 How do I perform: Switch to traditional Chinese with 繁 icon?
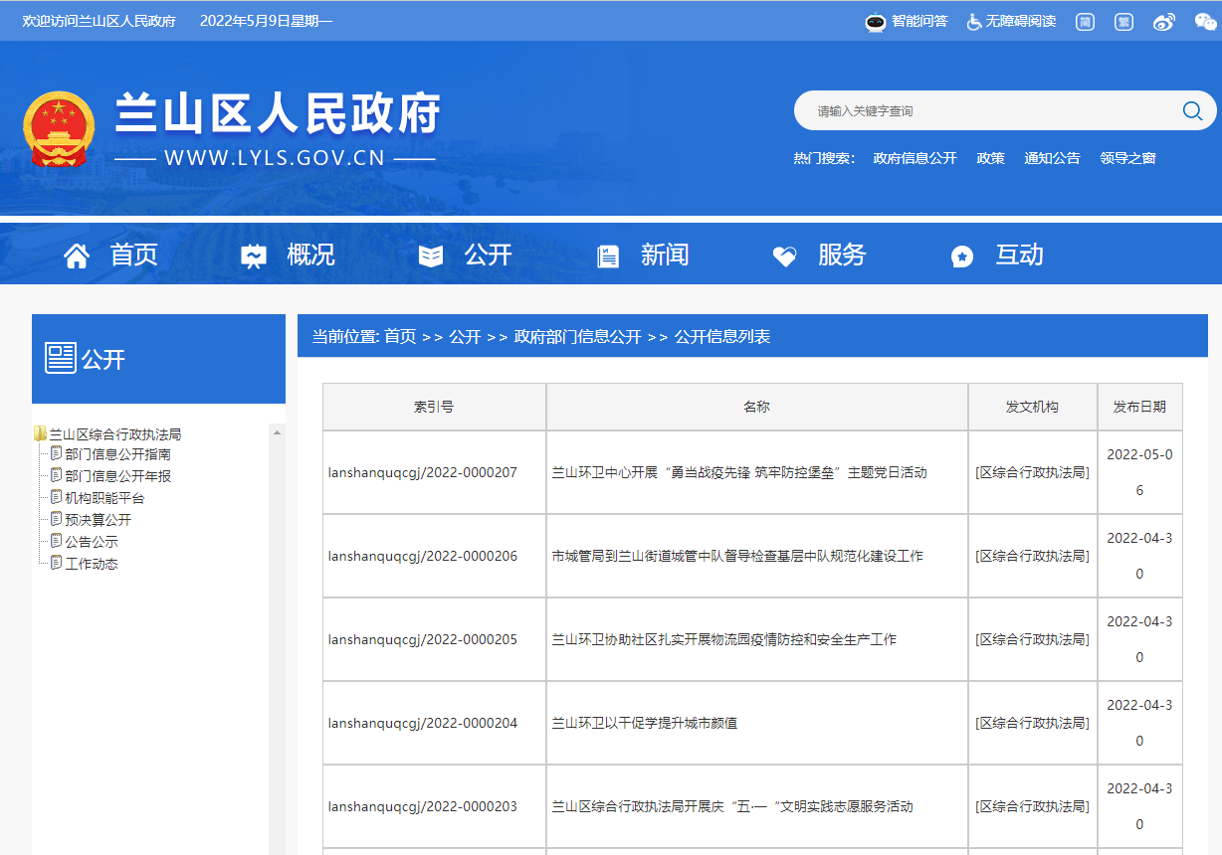1123,21
